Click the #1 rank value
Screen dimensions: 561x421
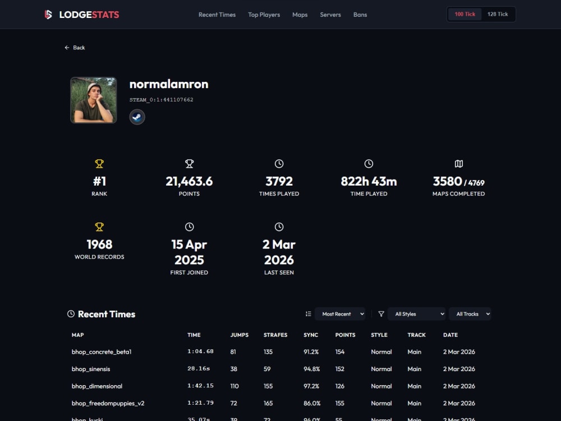99,182
